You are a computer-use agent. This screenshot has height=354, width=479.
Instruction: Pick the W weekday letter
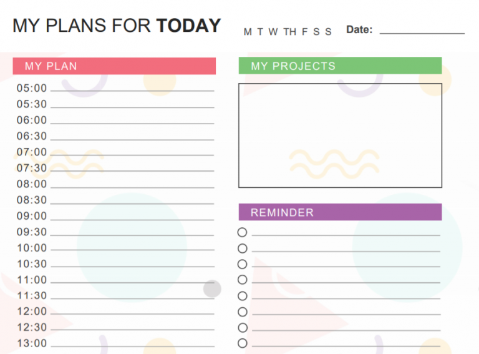pos(273,32)
